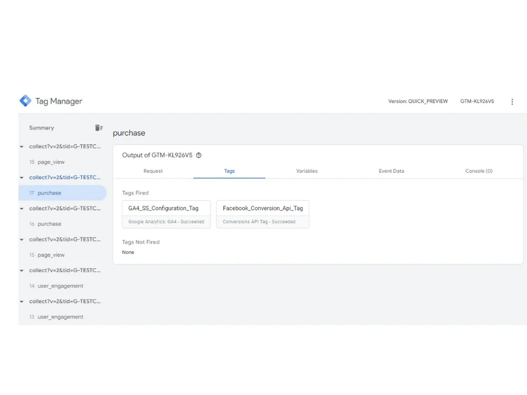Click the Tags Not Fired section label
Image resolution: width=527 pixels, height=395 pixels.
tap(141, 242)
